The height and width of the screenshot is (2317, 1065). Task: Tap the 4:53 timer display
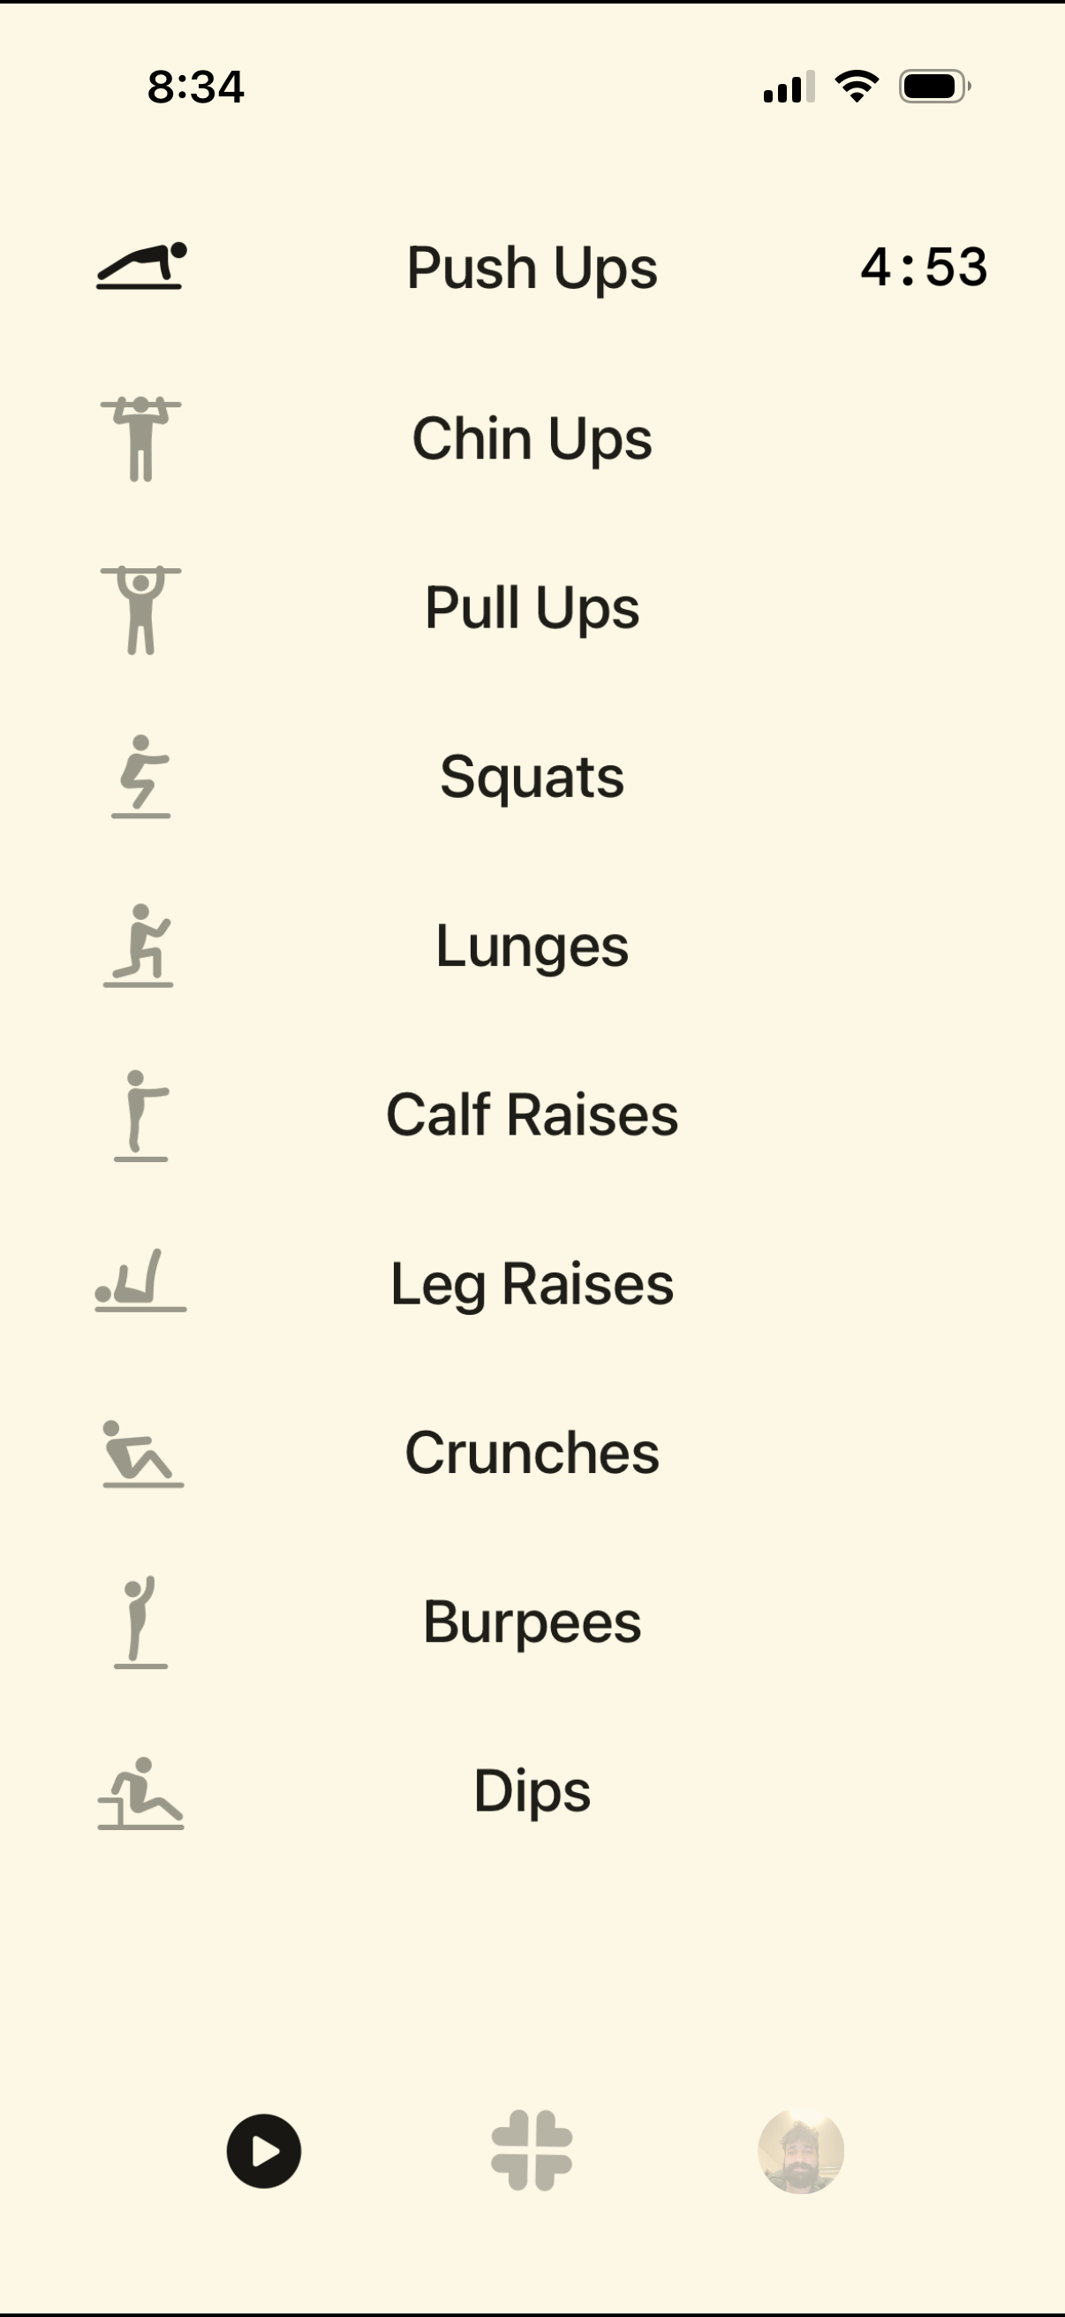(923, 267)
